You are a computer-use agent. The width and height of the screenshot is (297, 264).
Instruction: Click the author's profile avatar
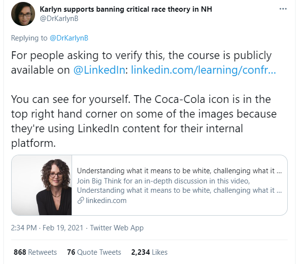click(23, 14)
